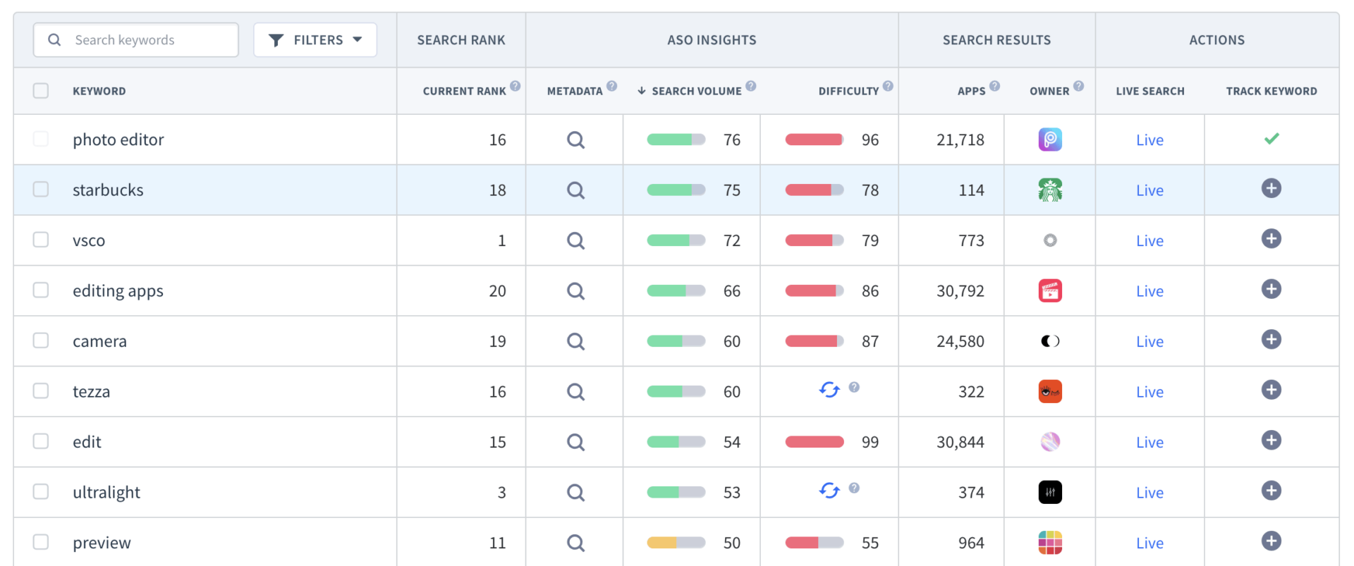Viewport: 1354px width, 566px height.
Task: Check the editing apps row checkbox
Action: [41, 290]
